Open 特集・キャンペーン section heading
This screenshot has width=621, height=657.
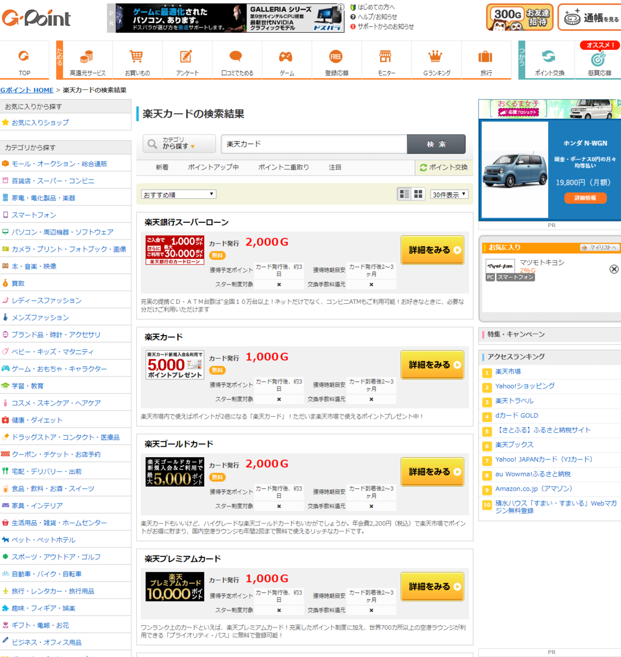click(x=516, y=335)
